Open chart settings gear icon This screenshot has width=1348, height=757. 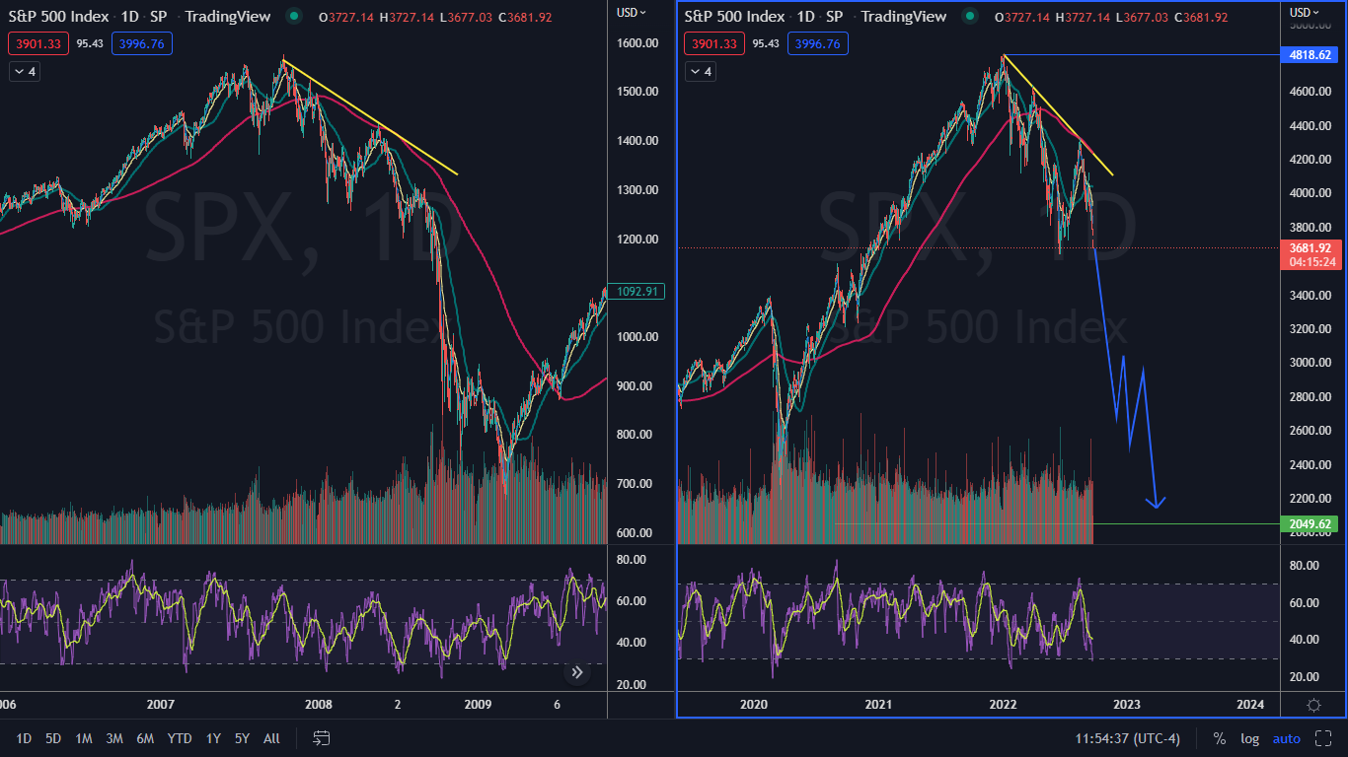pyautogui.click(x=1313, y=705)
